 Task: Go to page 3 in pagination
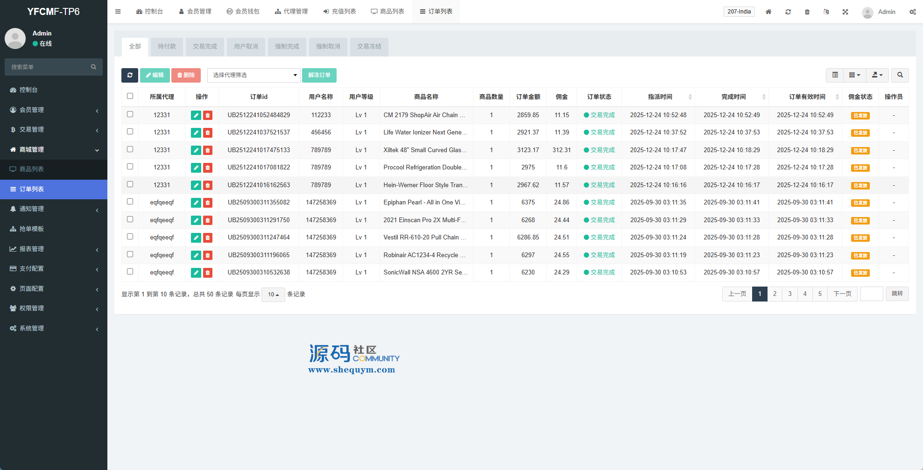789,294
